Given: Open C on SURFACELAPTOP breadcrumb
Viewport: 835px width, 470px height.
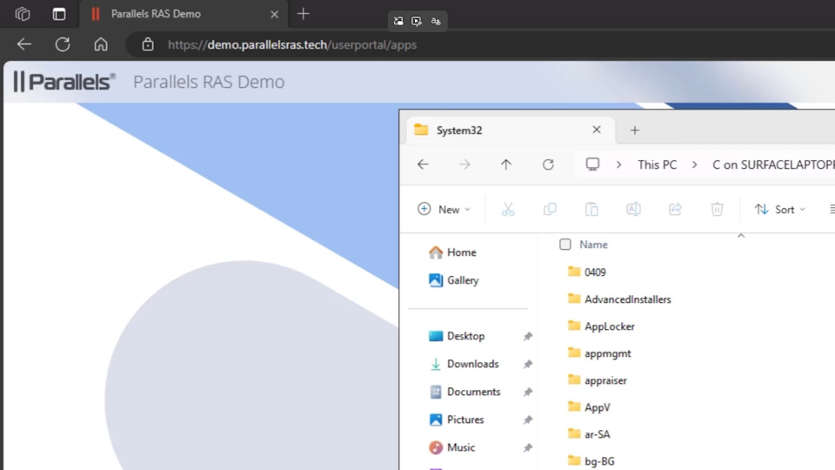Looking at the screenshot, I should (x=773, y=164).
